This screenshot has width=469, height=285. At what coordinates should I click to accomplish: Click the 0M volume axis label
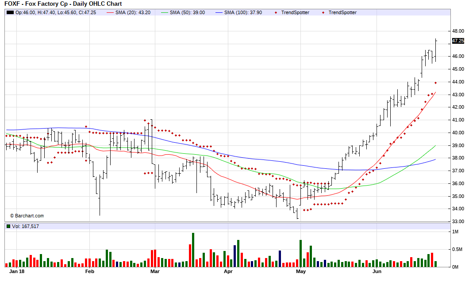click(x=455, y=267)
